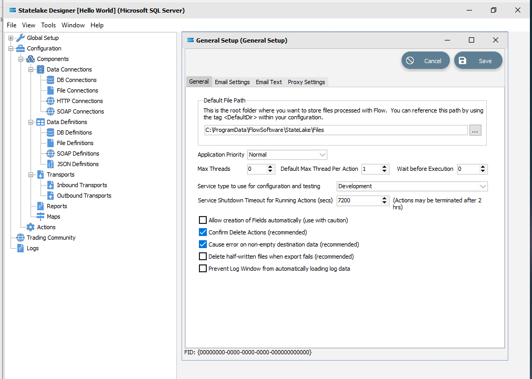Open the Window menu
This screenshot has height=379, width=532.
(x=73, y=25)
